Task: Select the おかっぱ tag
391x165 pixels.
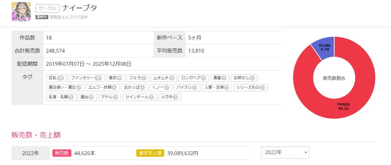Action: pyautogui.click(x=135, y=87)
